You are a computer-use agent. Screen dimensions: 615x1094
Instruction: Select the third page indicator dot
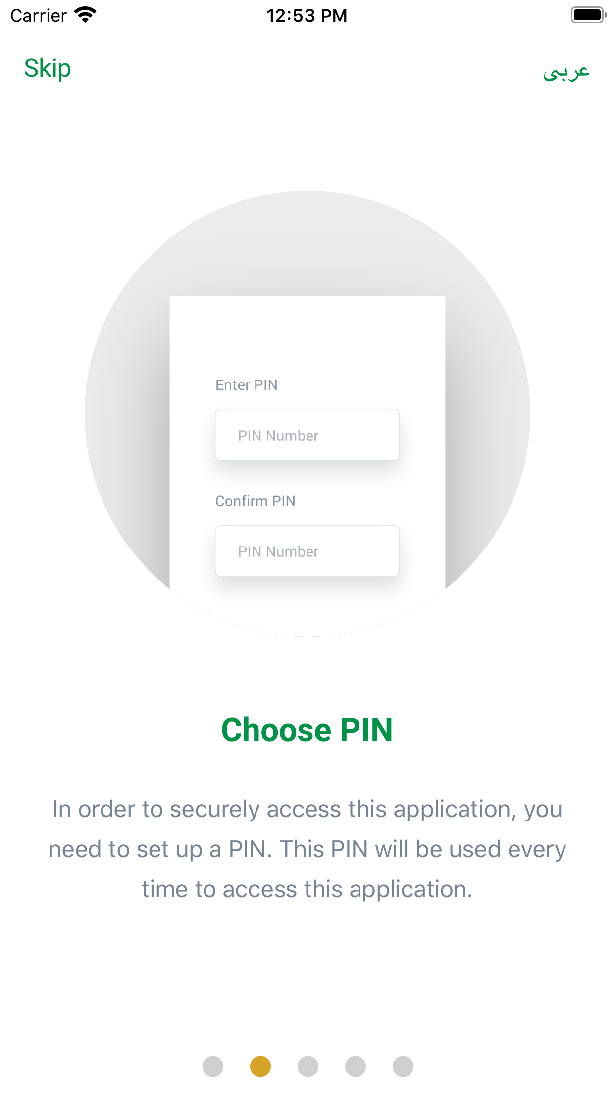point(307,1066)
